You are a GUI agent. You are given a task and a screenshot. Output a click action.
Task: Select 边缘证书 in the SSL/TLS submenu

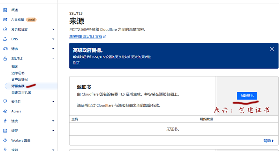tap(18, 73)
